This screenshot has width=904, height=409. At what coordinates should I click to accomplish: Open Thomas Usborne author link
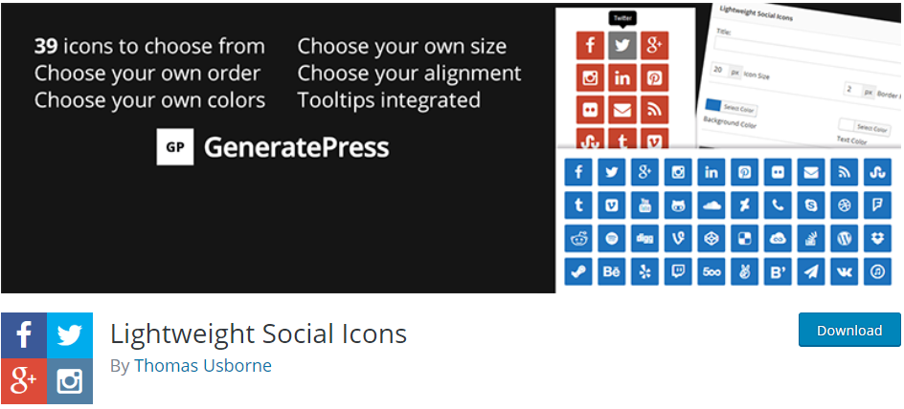tap(202, 366)
